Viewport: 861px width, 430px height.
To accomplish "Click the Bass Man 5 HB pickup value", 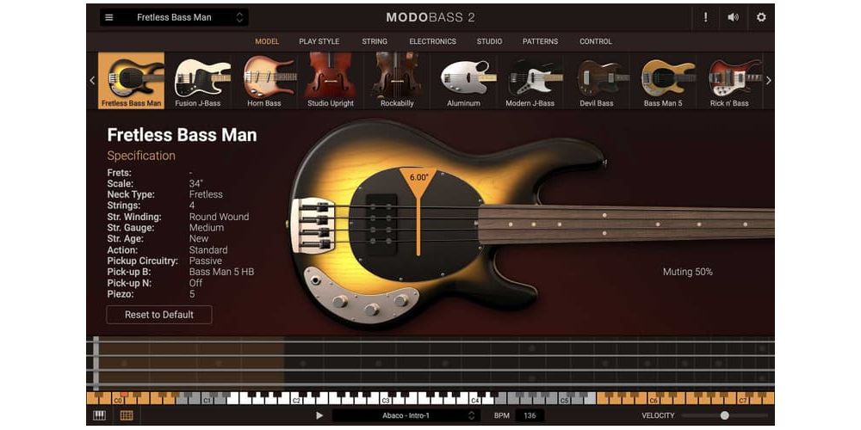I will (222, 272).
